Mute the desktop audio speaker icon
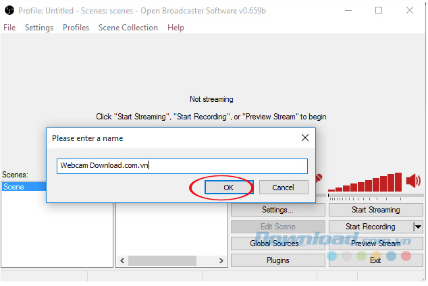The width and height of the screenshot is (428, 286). click(x=414, y=181)
